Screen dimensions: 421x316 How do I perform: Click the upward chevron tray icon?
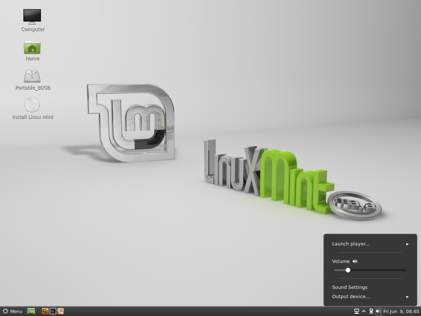(x=364, y=312)
